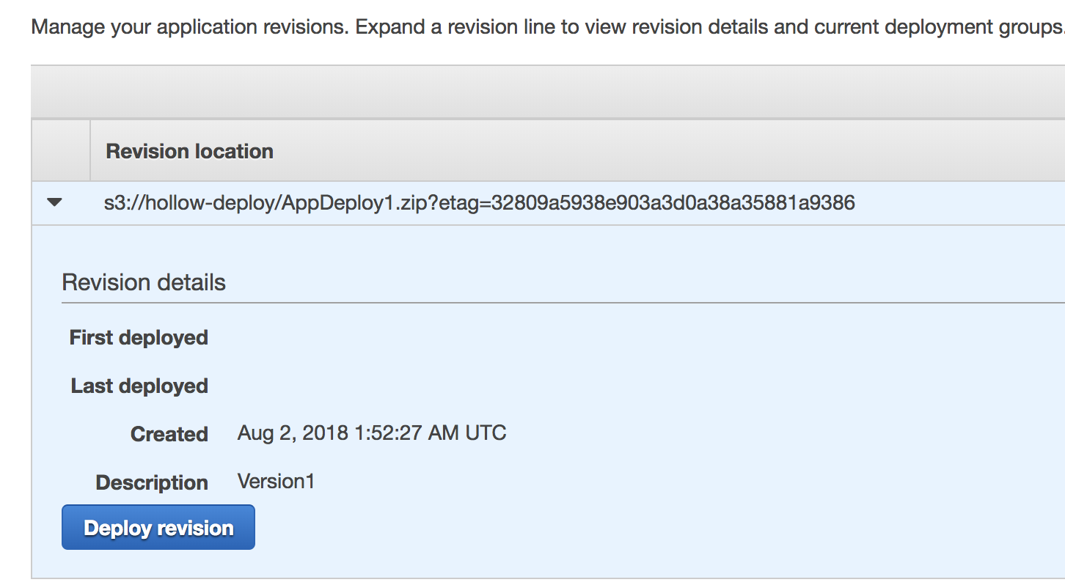This screenshot has height=585, width=1065.
Task: Click the Aug 2, 2018 creation timestamp
Action: click(372, 433)
